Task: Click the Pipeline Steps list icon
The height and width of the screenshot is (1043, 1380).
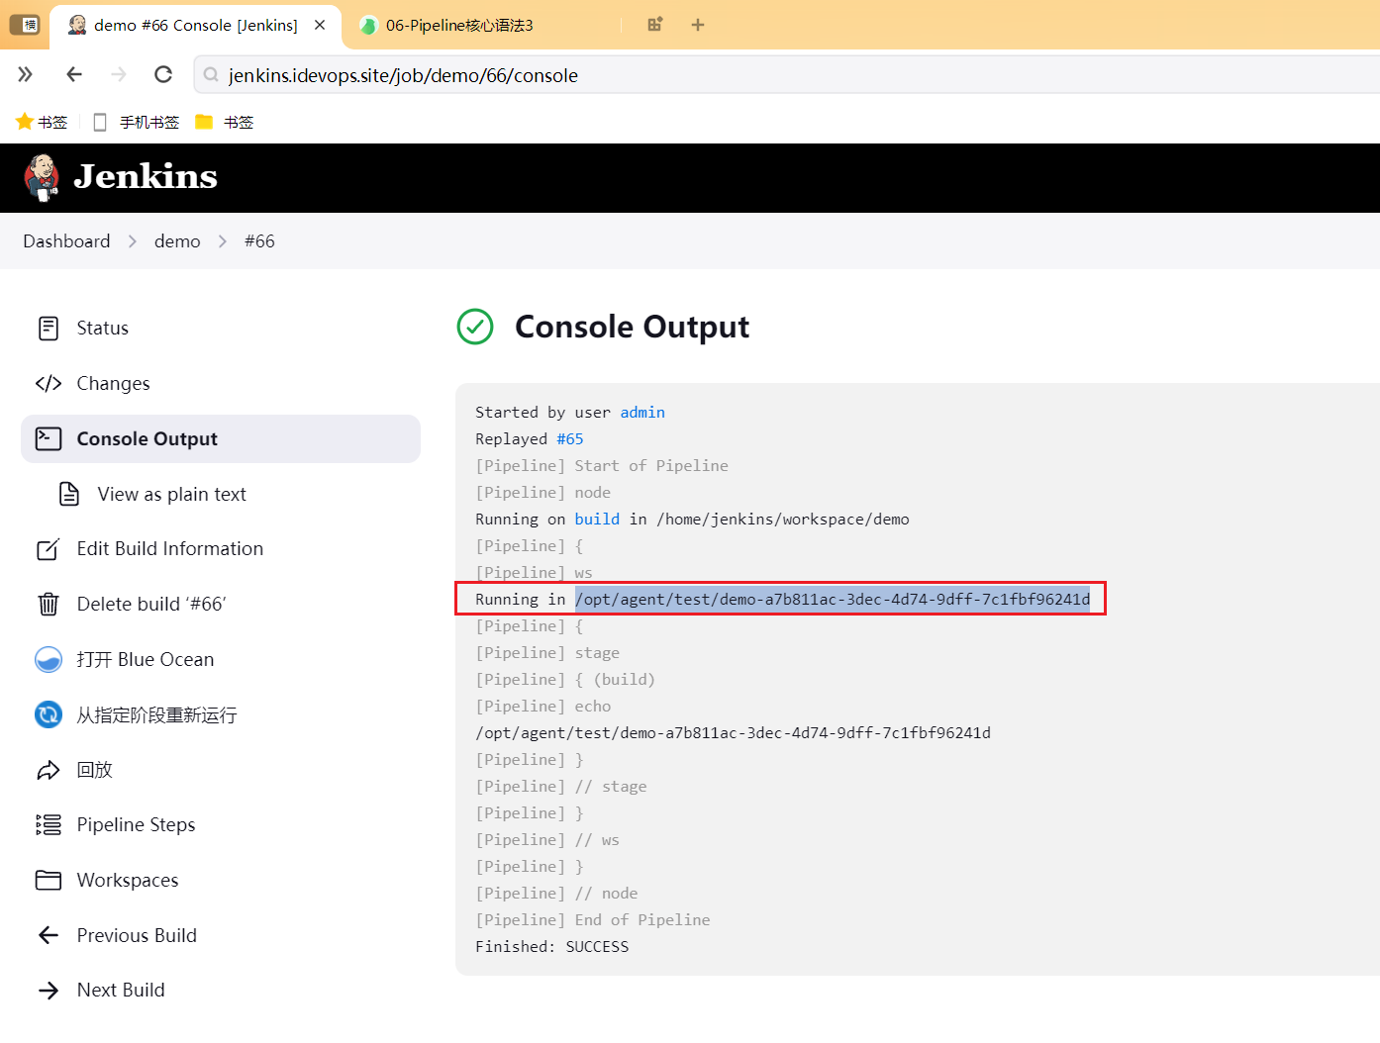Action: coord(49,824)
